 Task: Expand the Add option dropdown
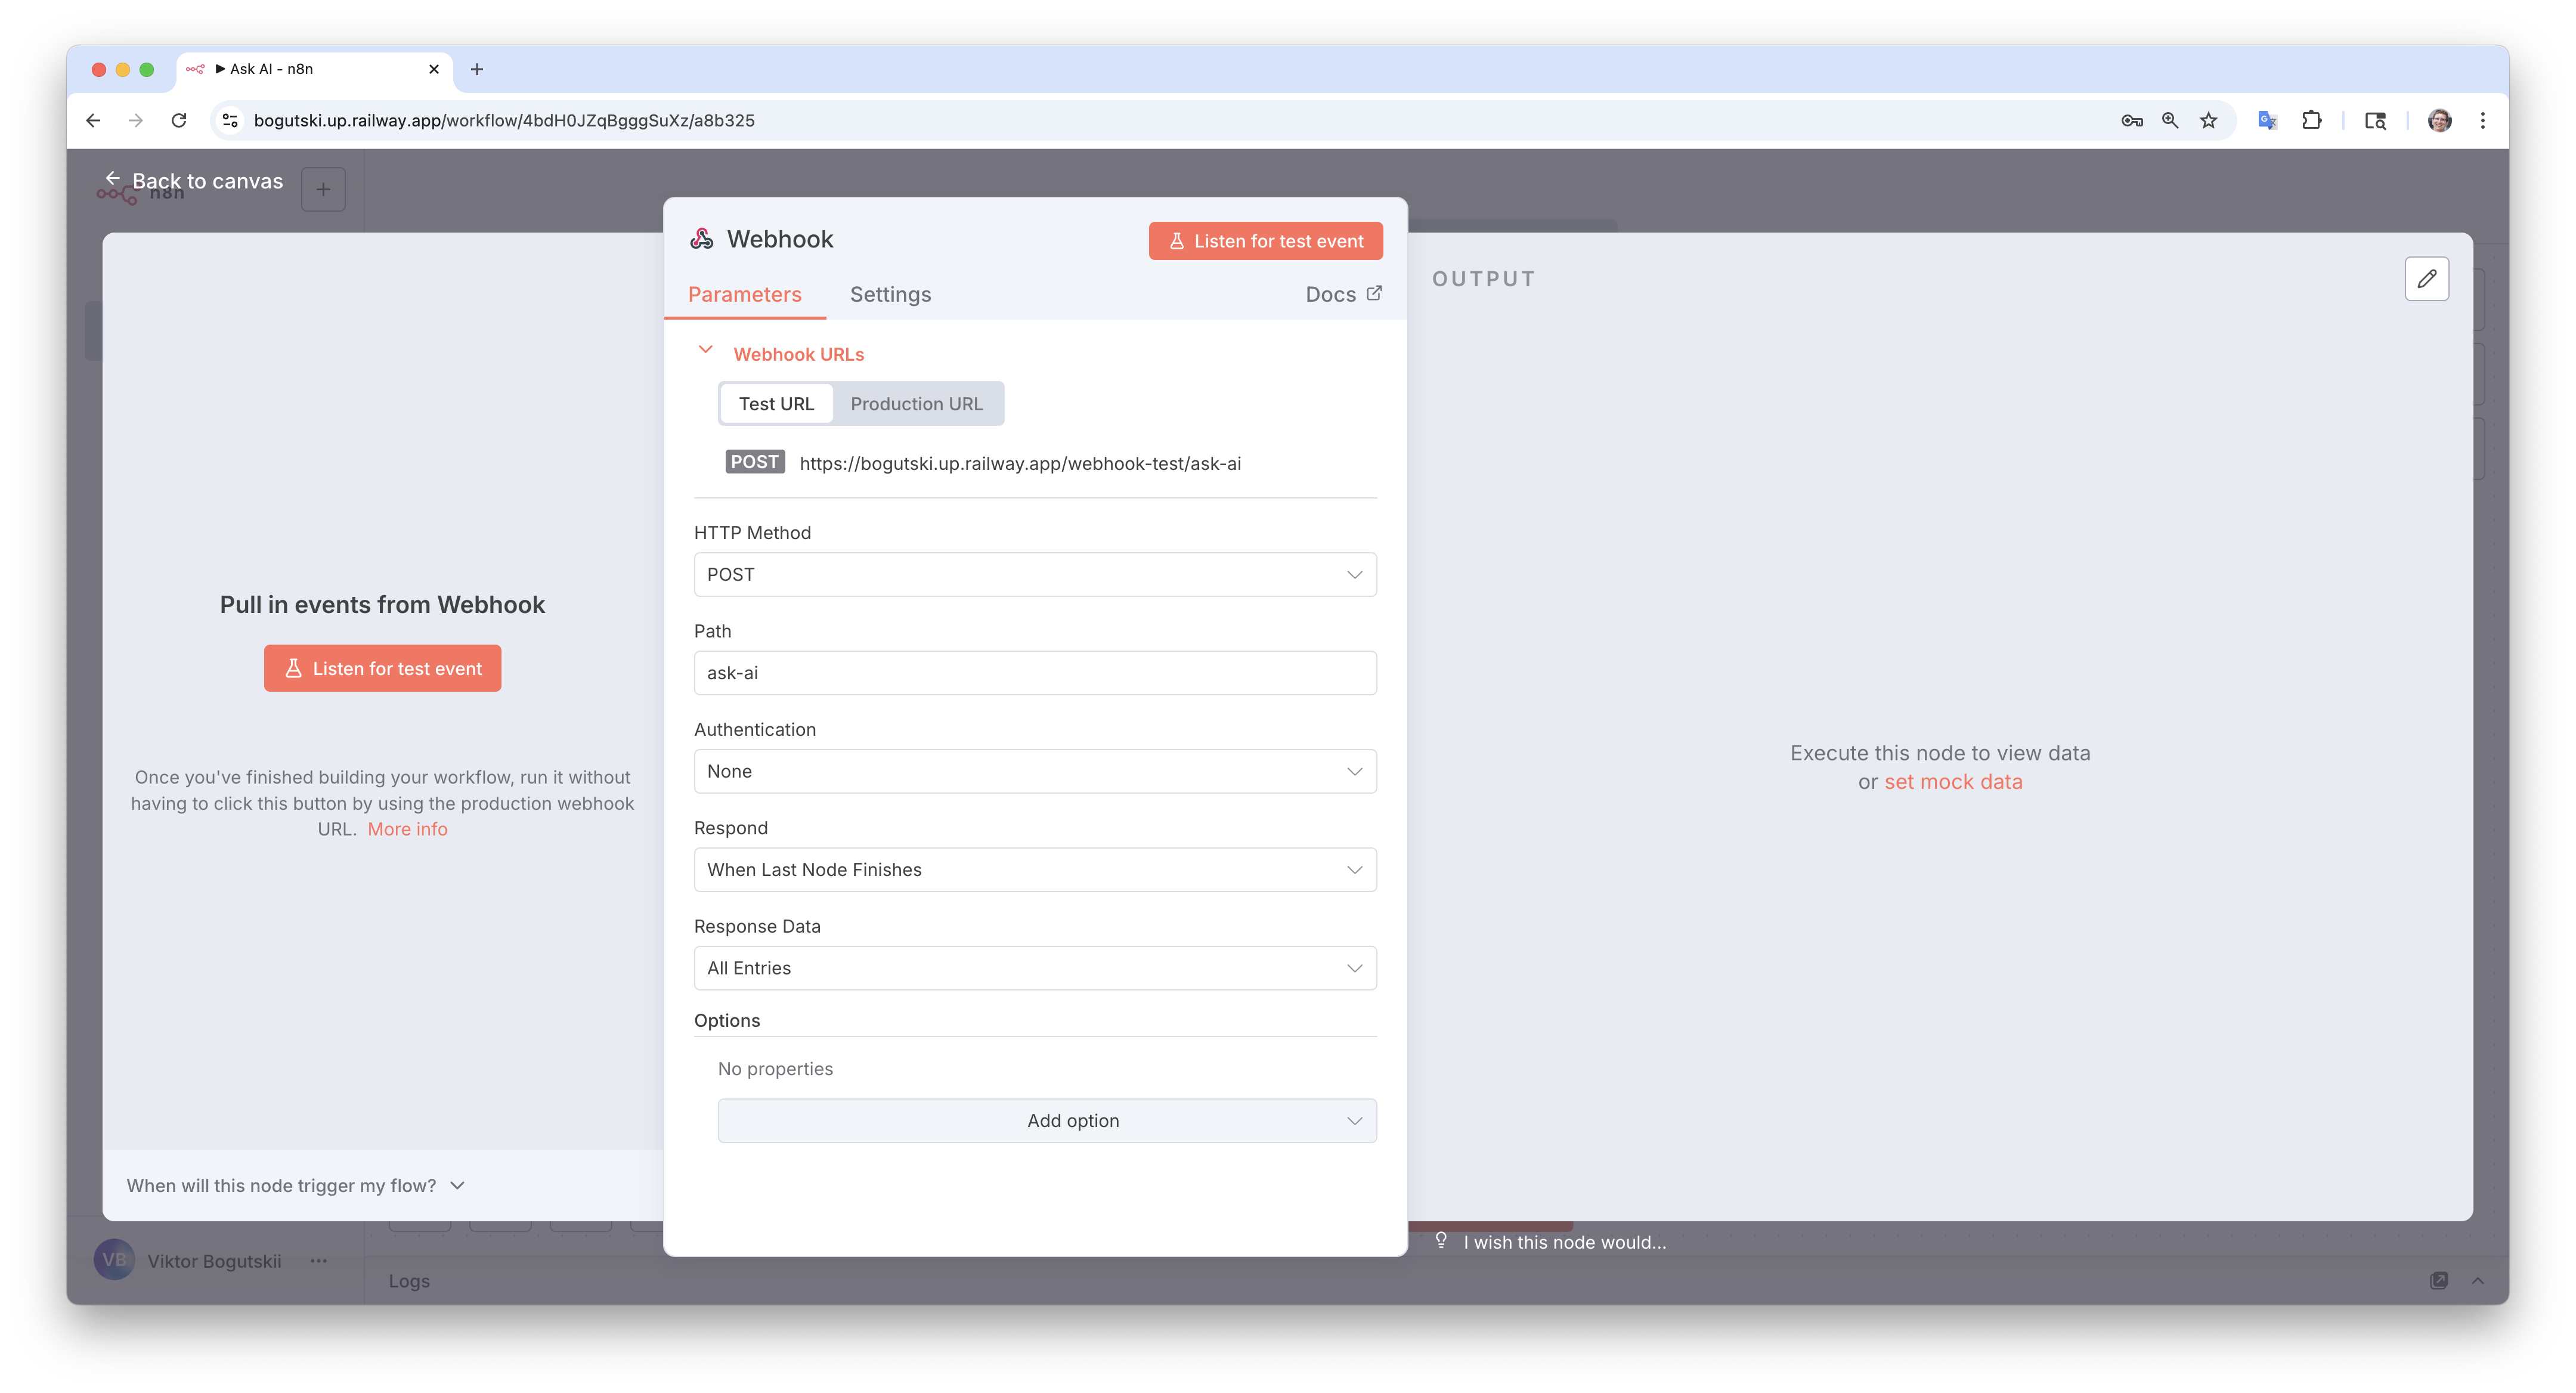[x=1046, y=1121]
